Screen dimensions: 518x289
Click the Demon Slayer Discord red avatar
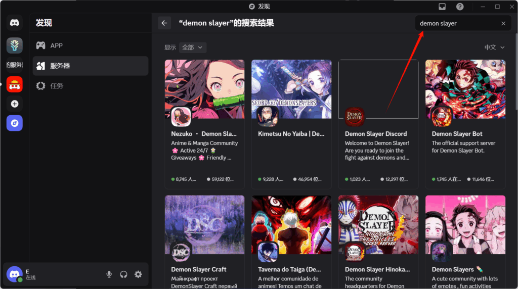[355, 116]
